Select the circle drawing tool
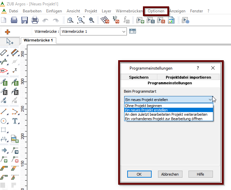The image size is (231, 190). point(4,121)
